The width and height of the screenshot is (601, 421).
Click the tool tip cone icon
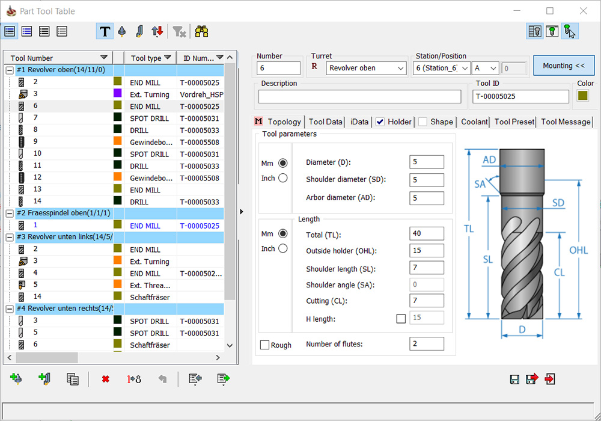coord(122,31)
